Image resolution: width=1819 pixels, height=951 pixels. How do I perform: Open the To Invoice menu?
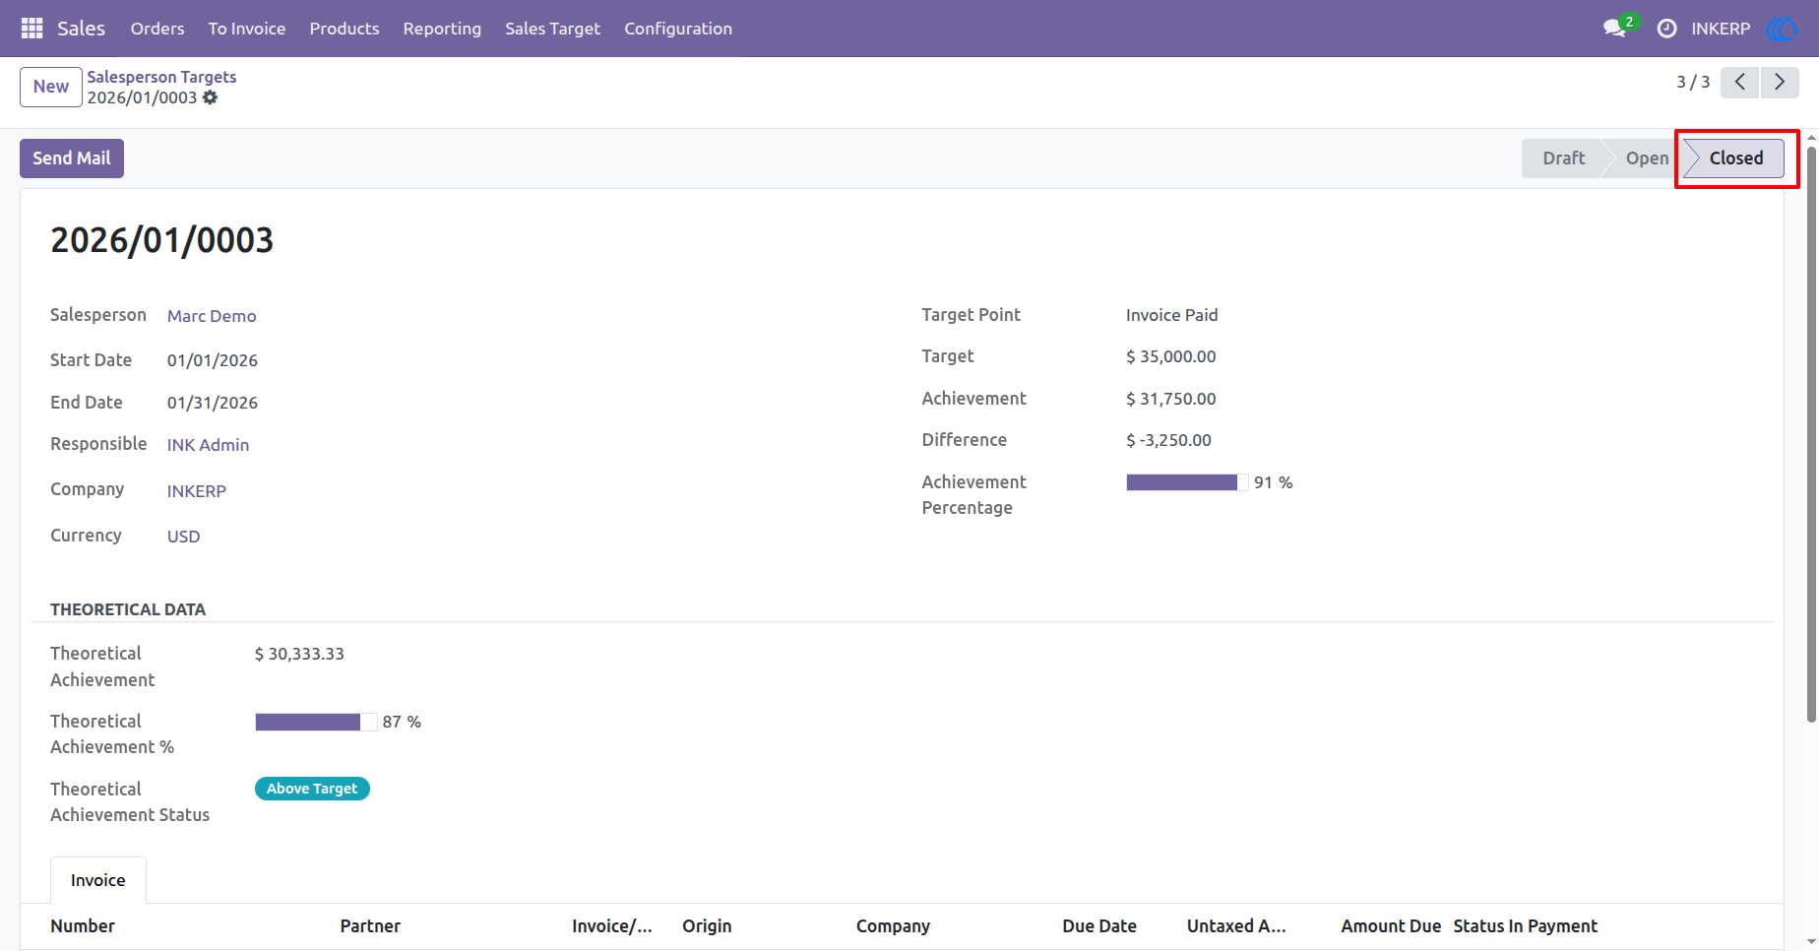click(x=247, y=29)
